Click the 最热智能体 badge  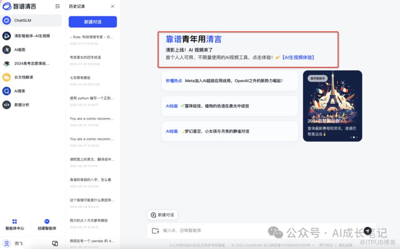pos(317,79)
